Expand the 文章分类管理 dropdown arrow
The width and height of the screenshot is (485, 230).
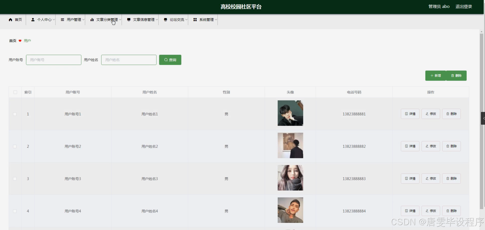(120, 20)
